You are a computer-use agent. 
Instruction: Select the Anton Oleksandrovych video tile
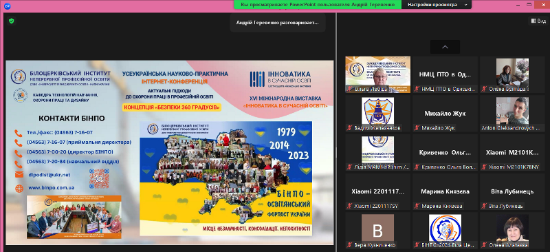tap(512, 114)
